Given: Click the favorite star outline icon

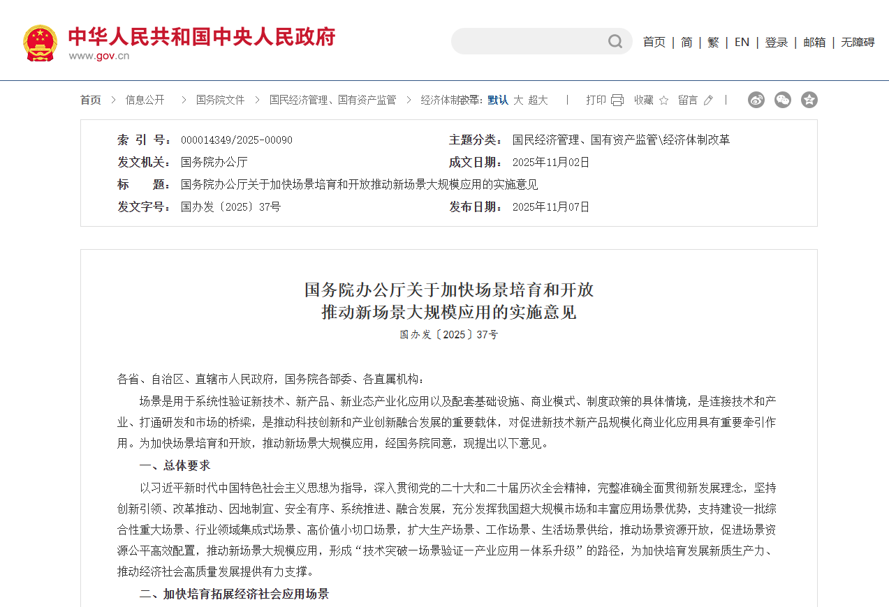Looking at the screenshot, I should pyautogui.click(x=663, y=100).
